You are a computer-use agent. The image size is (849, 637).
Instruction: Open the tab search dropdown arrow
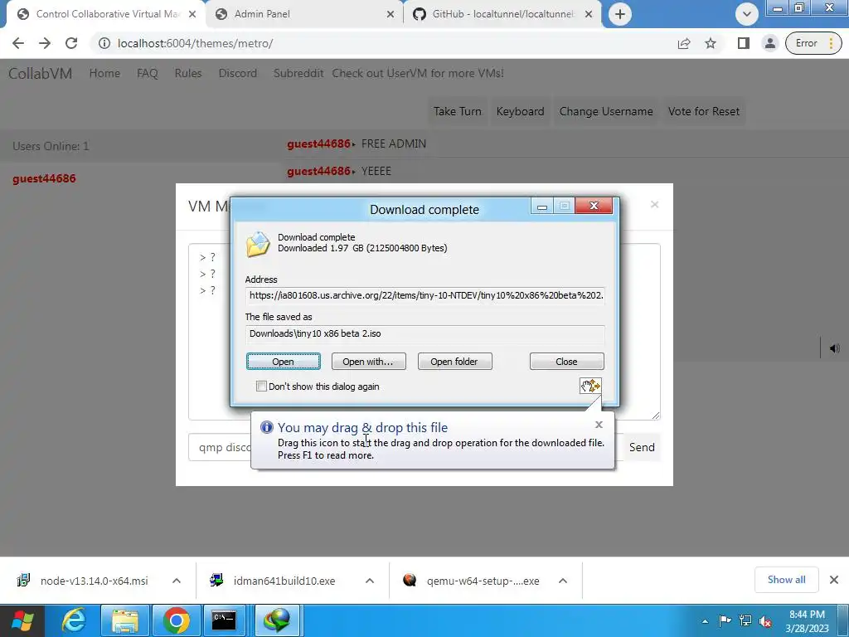click(747, 14)
